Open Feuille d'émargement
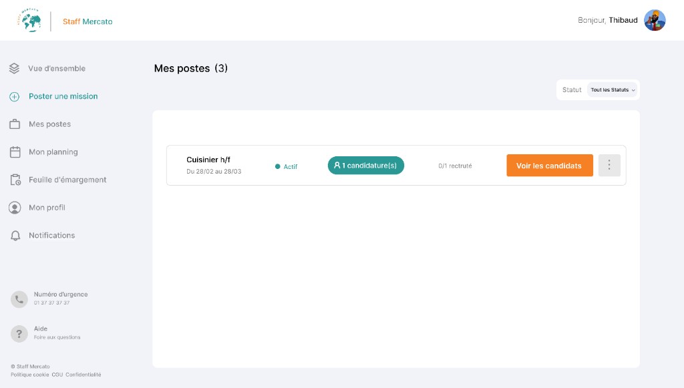 pos(67,180)
